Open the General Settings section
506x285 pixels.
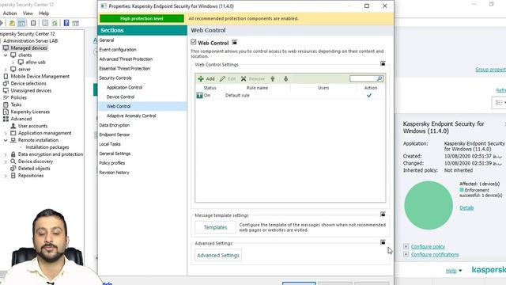115,154
